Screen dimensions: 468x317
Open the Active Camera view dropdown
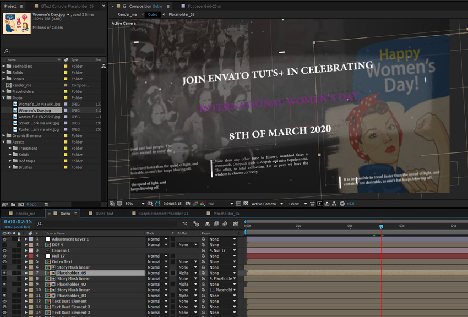coord(267,204)
